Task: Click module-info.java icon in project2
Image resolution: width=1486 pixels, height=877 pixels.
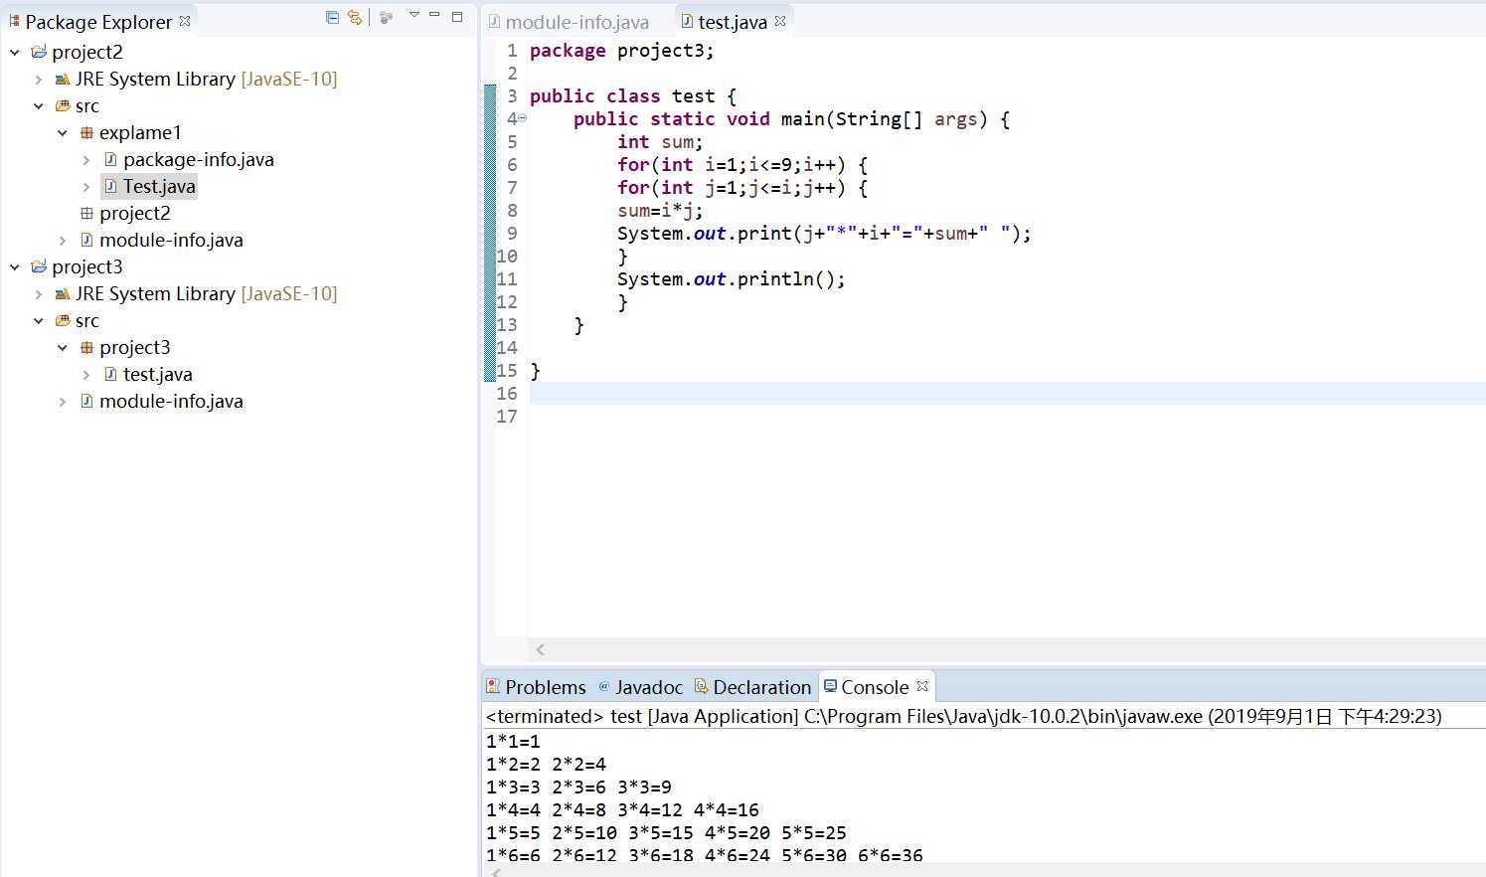Action: click(x=86, y=240)
